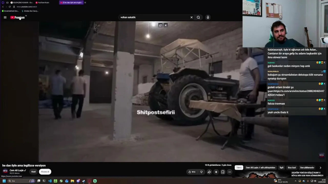328x184 pixels.
Task: Switch to the YouTube Music browser tab
Action: pos(43,3)
